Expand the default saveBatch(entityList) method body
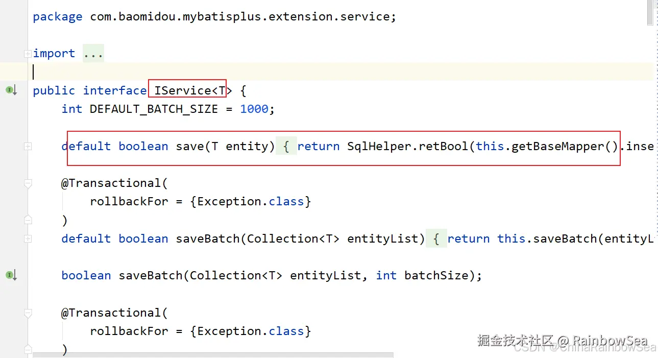Image resolution: width=658 pixels, height=358 pixels. pyautogui.click(x=28, y=238)
